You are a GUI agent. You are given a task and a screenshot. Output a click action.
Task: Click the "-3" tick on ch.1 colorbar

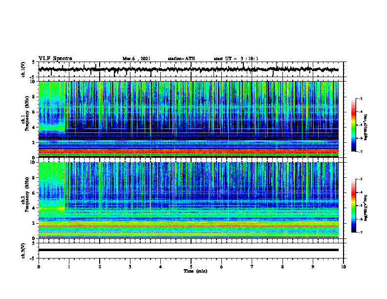click(x=360, y=98)
